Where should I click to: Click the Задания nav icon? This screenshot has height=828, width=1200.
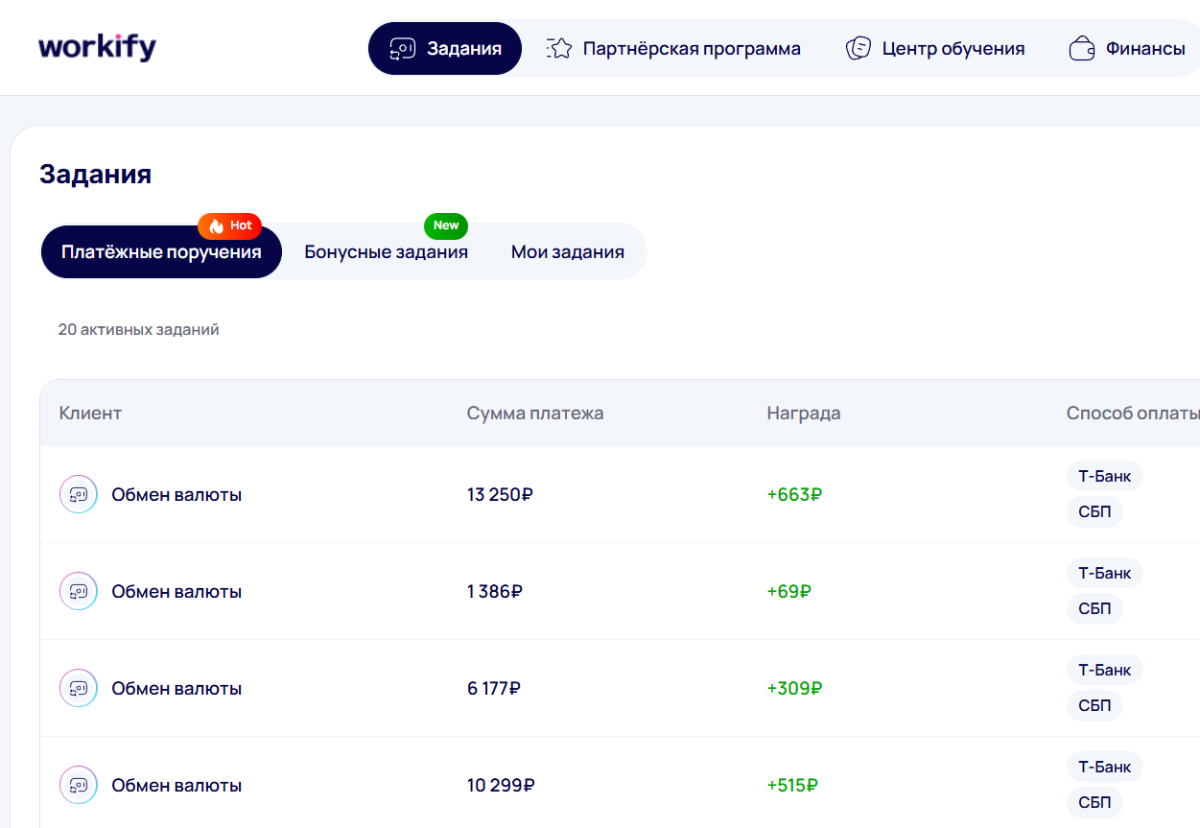[402, 49]
